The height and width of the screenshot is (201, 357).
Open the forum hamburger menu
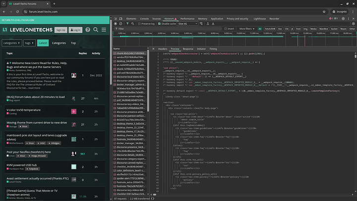[104, 30]
